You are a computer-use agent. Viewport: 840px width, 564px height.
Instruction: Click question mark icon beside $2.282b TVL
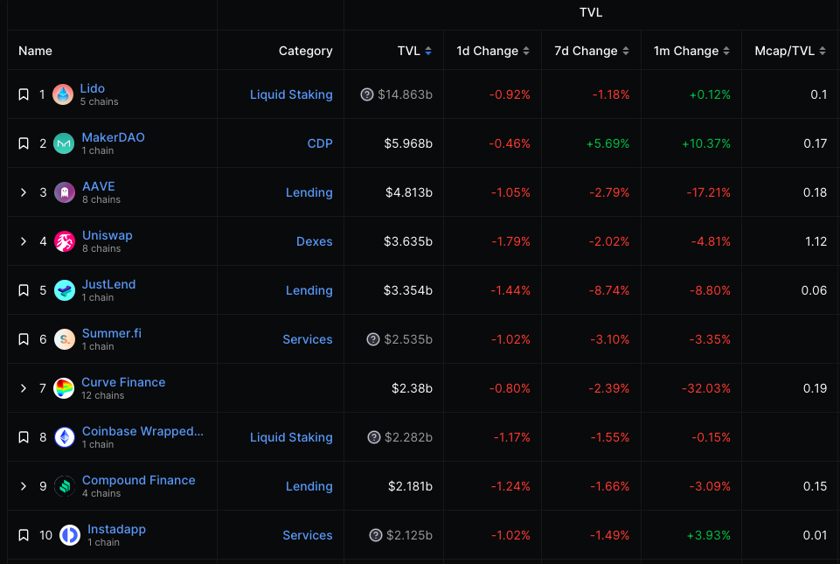374,437
